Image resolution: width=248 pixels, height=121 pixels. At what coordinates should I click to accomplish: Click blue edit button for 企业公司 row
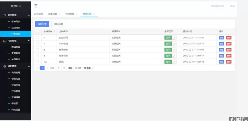(x=221, y=38)
